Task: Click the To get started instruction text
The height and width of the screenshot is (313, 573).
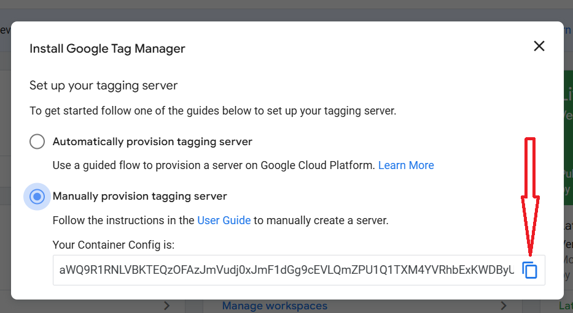Action: pos(212,111)
